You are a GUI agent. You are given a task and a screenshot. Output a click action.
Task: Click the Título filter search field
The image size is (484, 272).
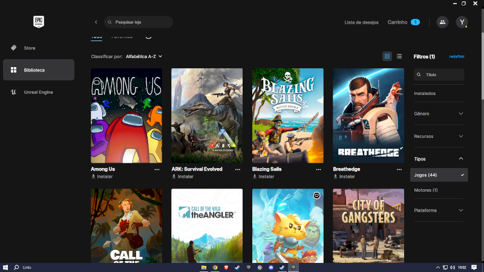[x=439, y=74]
